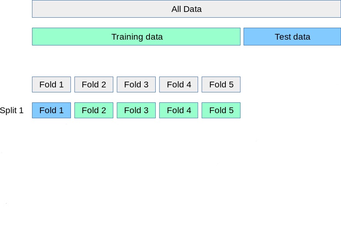Select gray Fold 5 box
Image resolution: width=341 pixels, height=236 pixels.
tap(221, 85)
